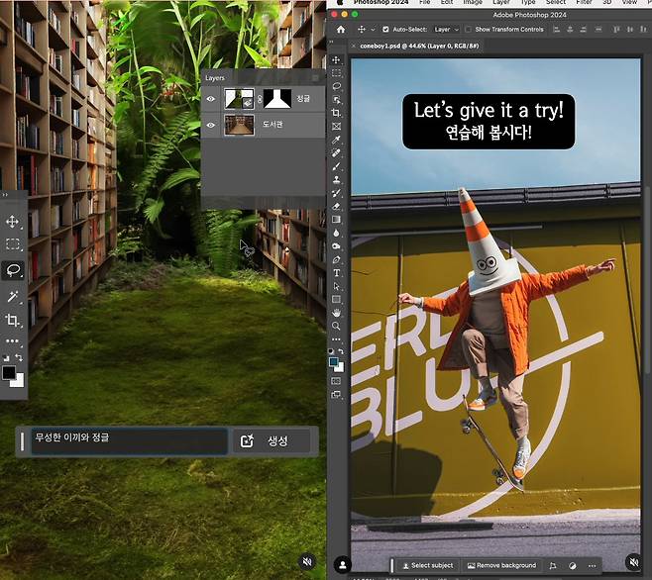Select the Magic Wand tool
Viewport: 652px width, 580px height.
coord(13,295)
